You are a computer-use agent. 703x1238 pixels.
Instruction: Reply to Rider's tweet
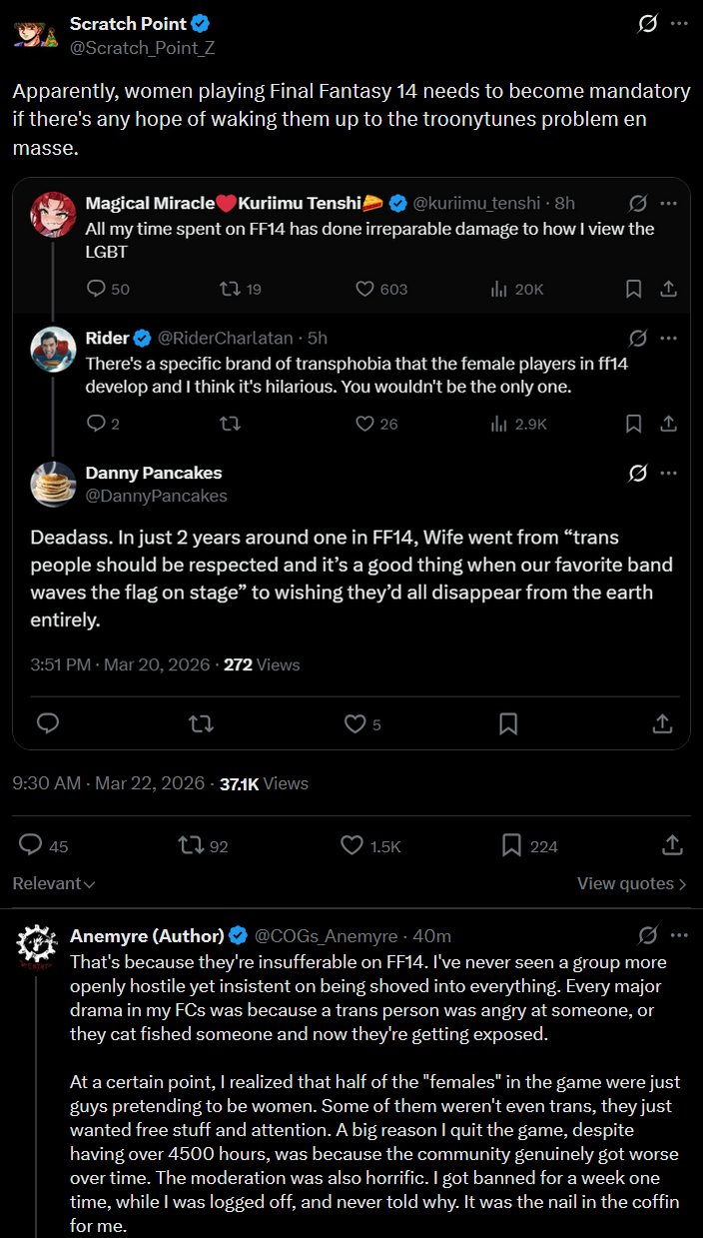[x=97, y=424]
